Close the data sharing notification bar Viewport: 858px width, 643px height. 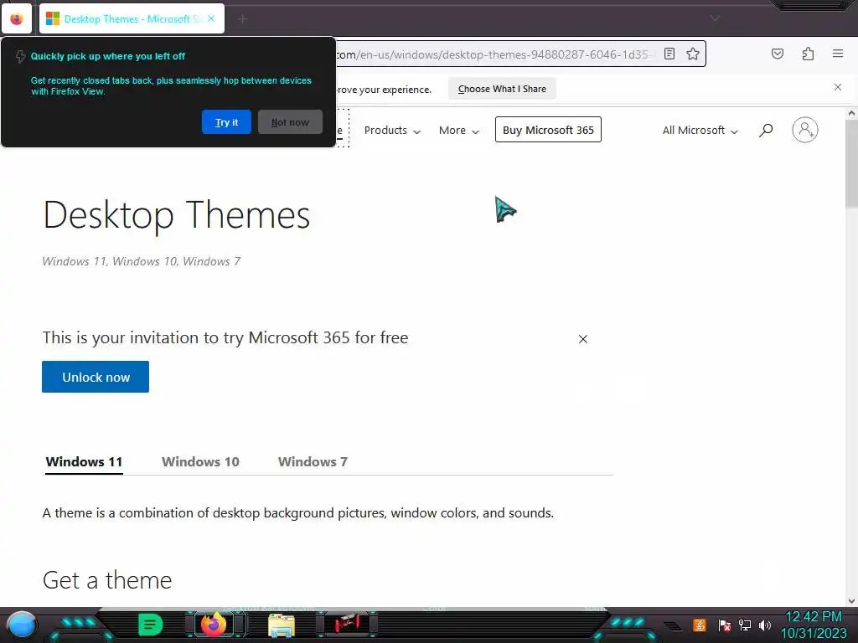point(838,87)
